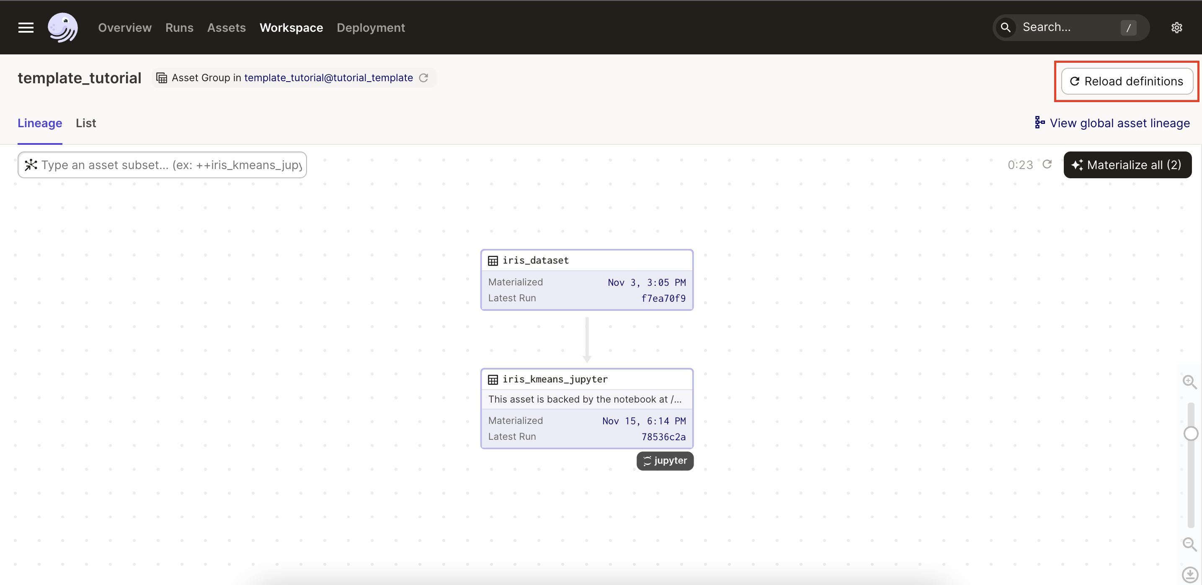This screenshot has height=585, width=1202.
Task: Click the search magnifier icon
Action: pos(1006,28)
